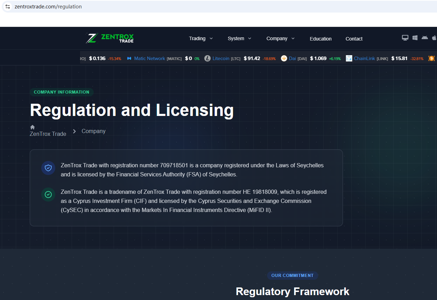
Task: Open the desktop platform icon
Action: 405,38
